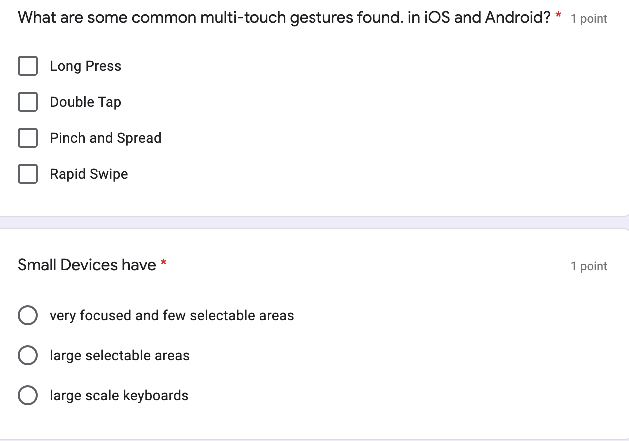629x441 pixels.
Task: Check the Rapid Swipe option
Action: pyautogui.click(x=28, y=174)
